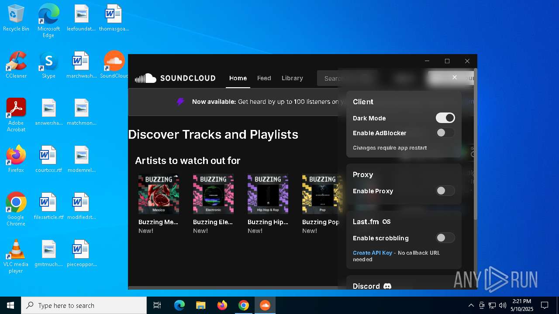Viewport: 559px width, 314px height.
Task: Click the 'Buzzing Pop' playlist title
Action: 321,222
